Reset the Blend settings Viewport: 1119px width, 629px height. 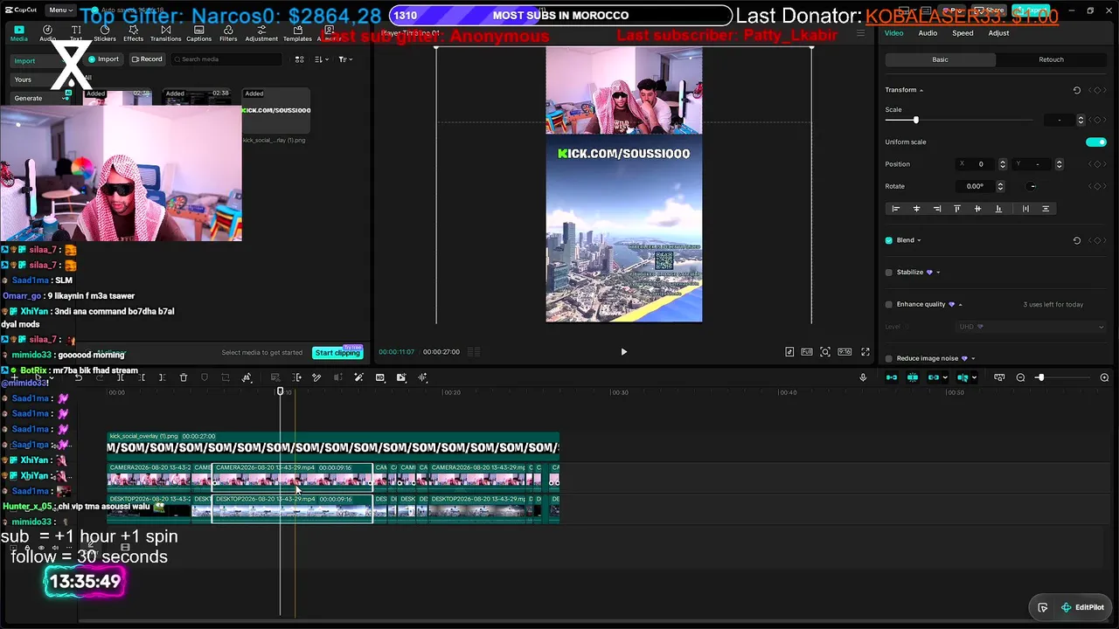[1077, 240]
